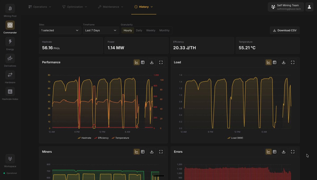Image resolution: width=317 pixels, height=180 pixels.
Task: Download the Miners chart data
Action: coord(152,152)
